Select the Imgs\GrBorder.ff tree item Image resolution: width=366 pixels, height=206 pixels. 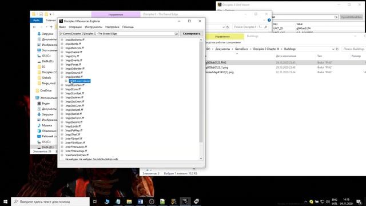75,69
